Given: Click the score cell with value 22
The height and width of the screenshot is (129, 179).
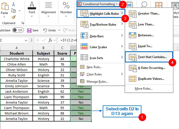Looking at the screenshot, I should (x=62, y=119).
